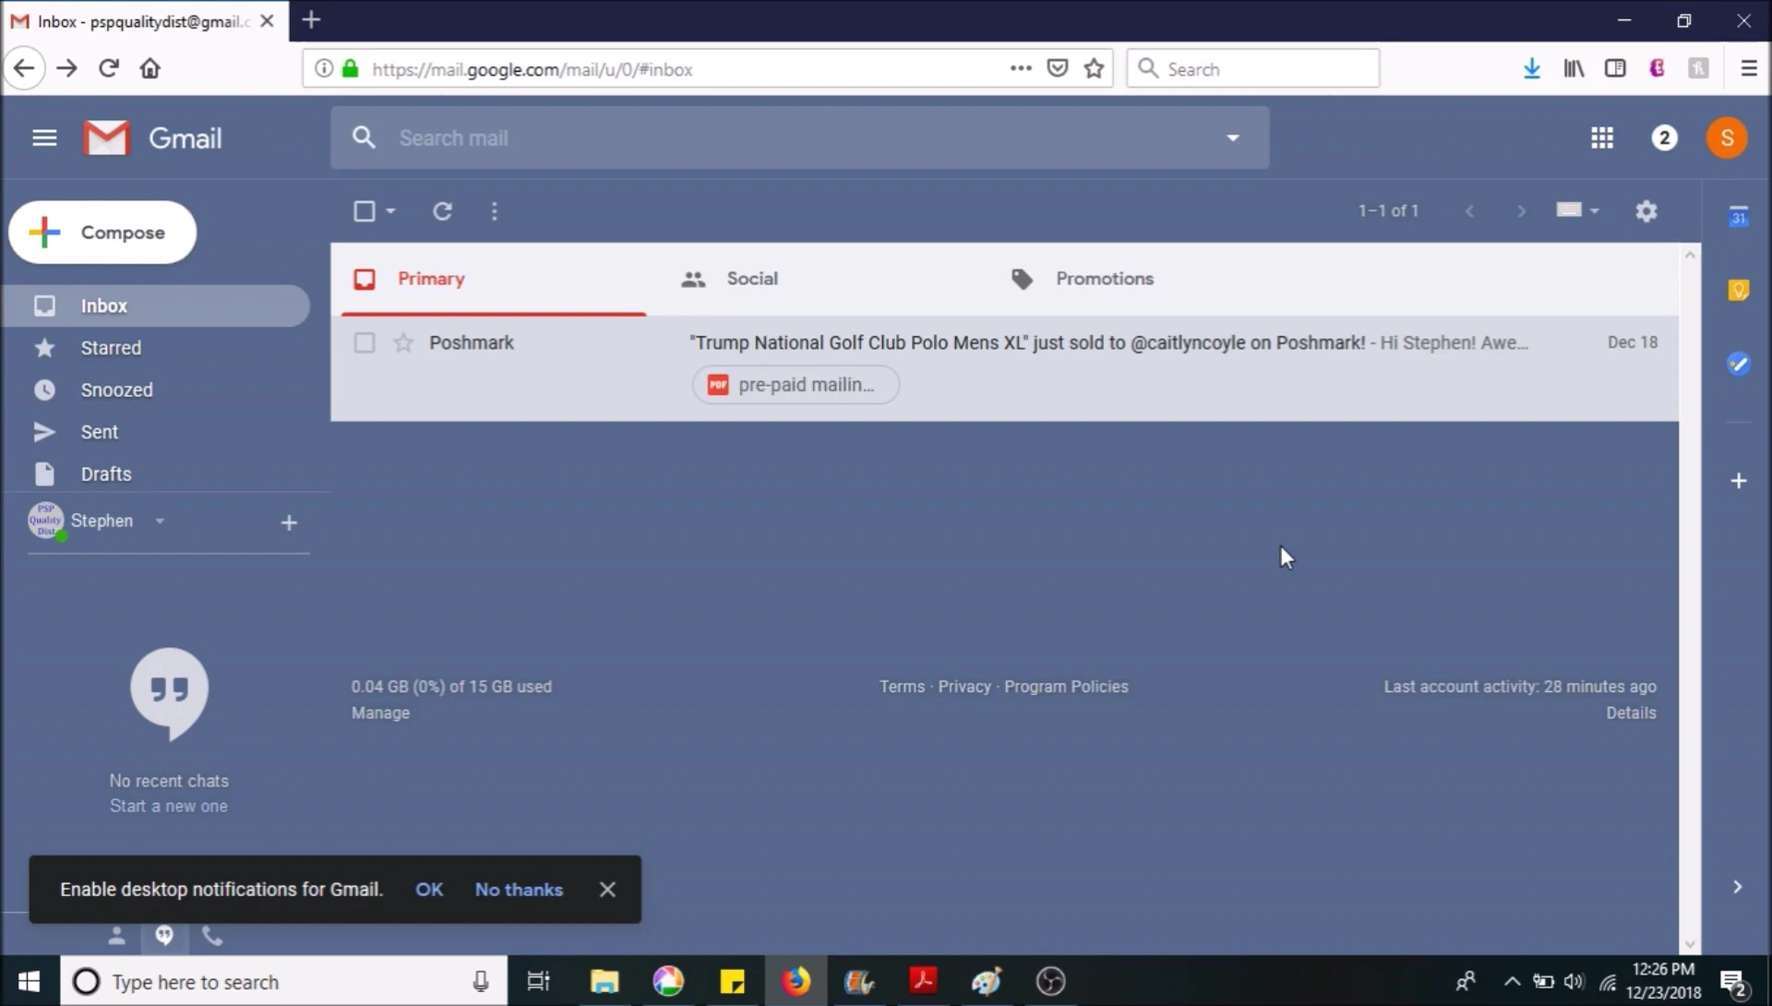Screen dimensions: 1772x1006
Task: Open Firefox library icon
Action: [x=1574, y=68]
